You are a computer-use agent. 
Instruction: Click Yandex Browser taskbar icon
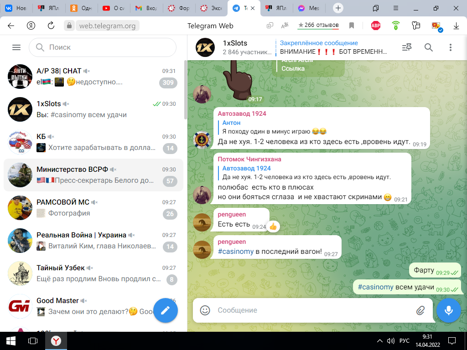(56, 341)
